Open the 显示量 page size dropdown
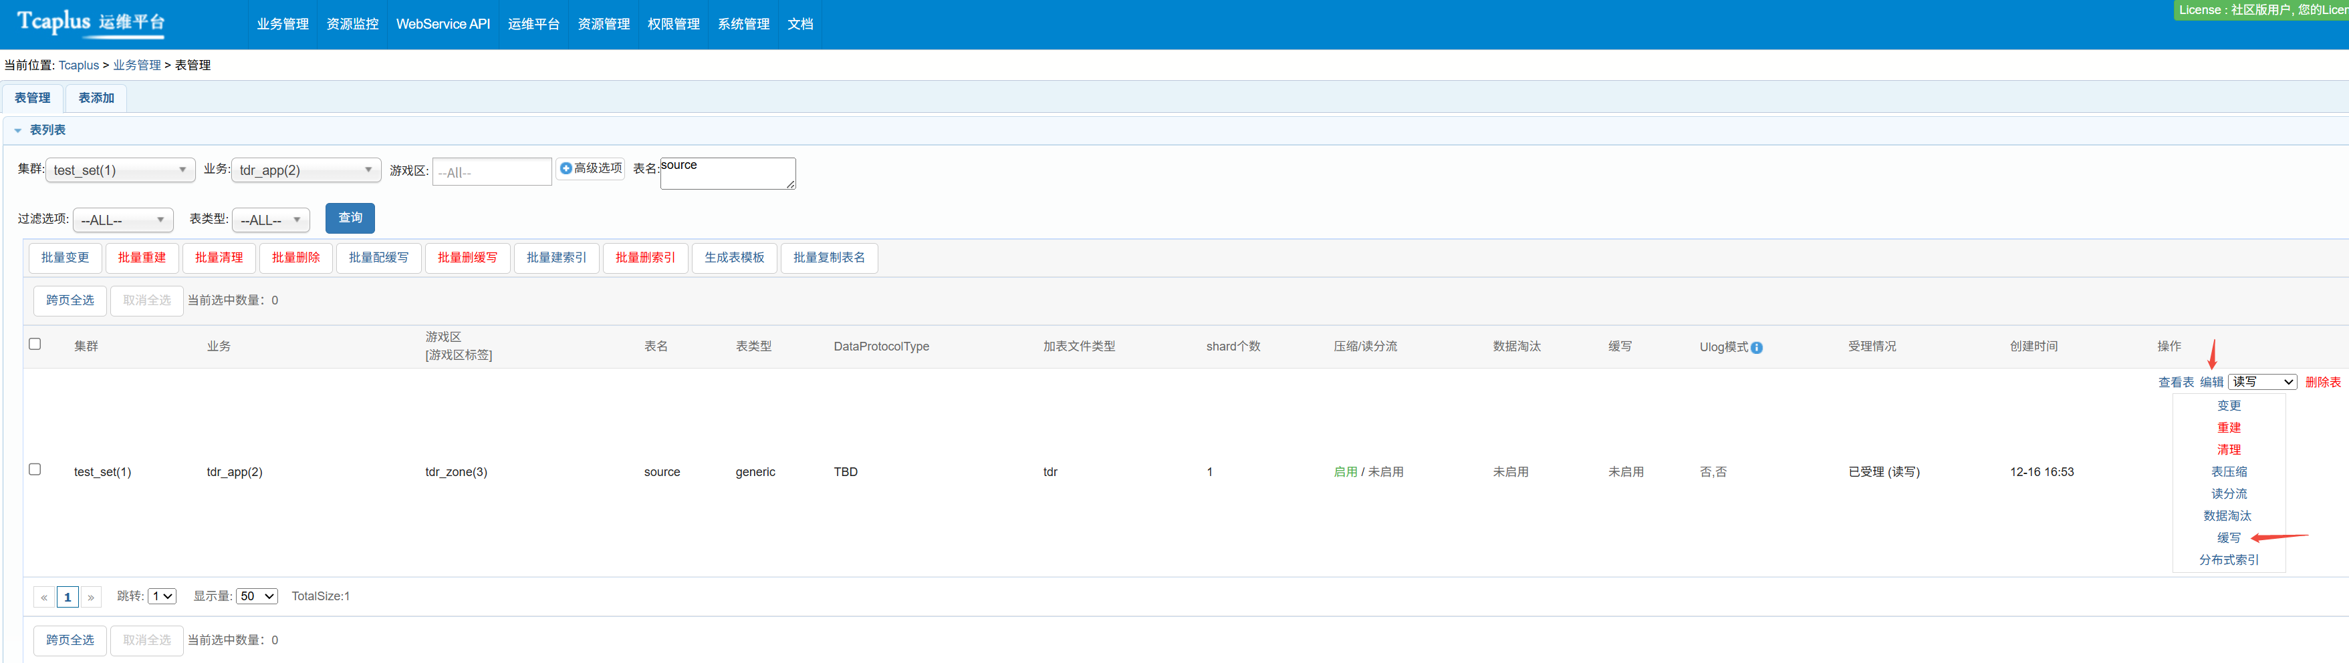Image resolution: width=2349 pixels, height=663 pixels. click(256, 596)
